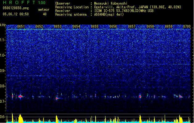Click the 0653 time marker
Image resolution: width=194 pixels, height=123 pixels.
coord(58,26)
